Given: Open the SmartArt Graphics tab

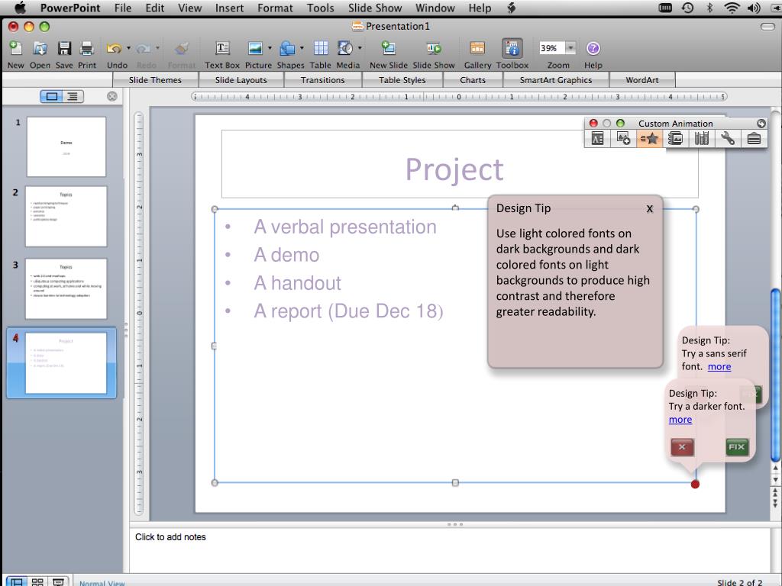Looking at the screenshot, I should coord(556,79).
